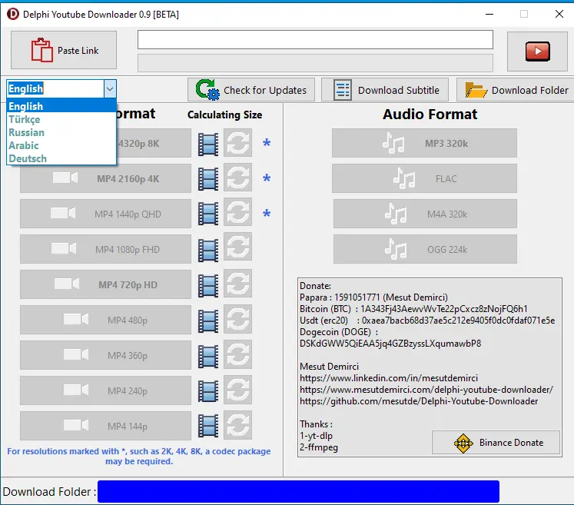This screenshot has height=505, width=574.
Task: Click the refresh size icon for MP4 360p
Action: pos(238,355)
